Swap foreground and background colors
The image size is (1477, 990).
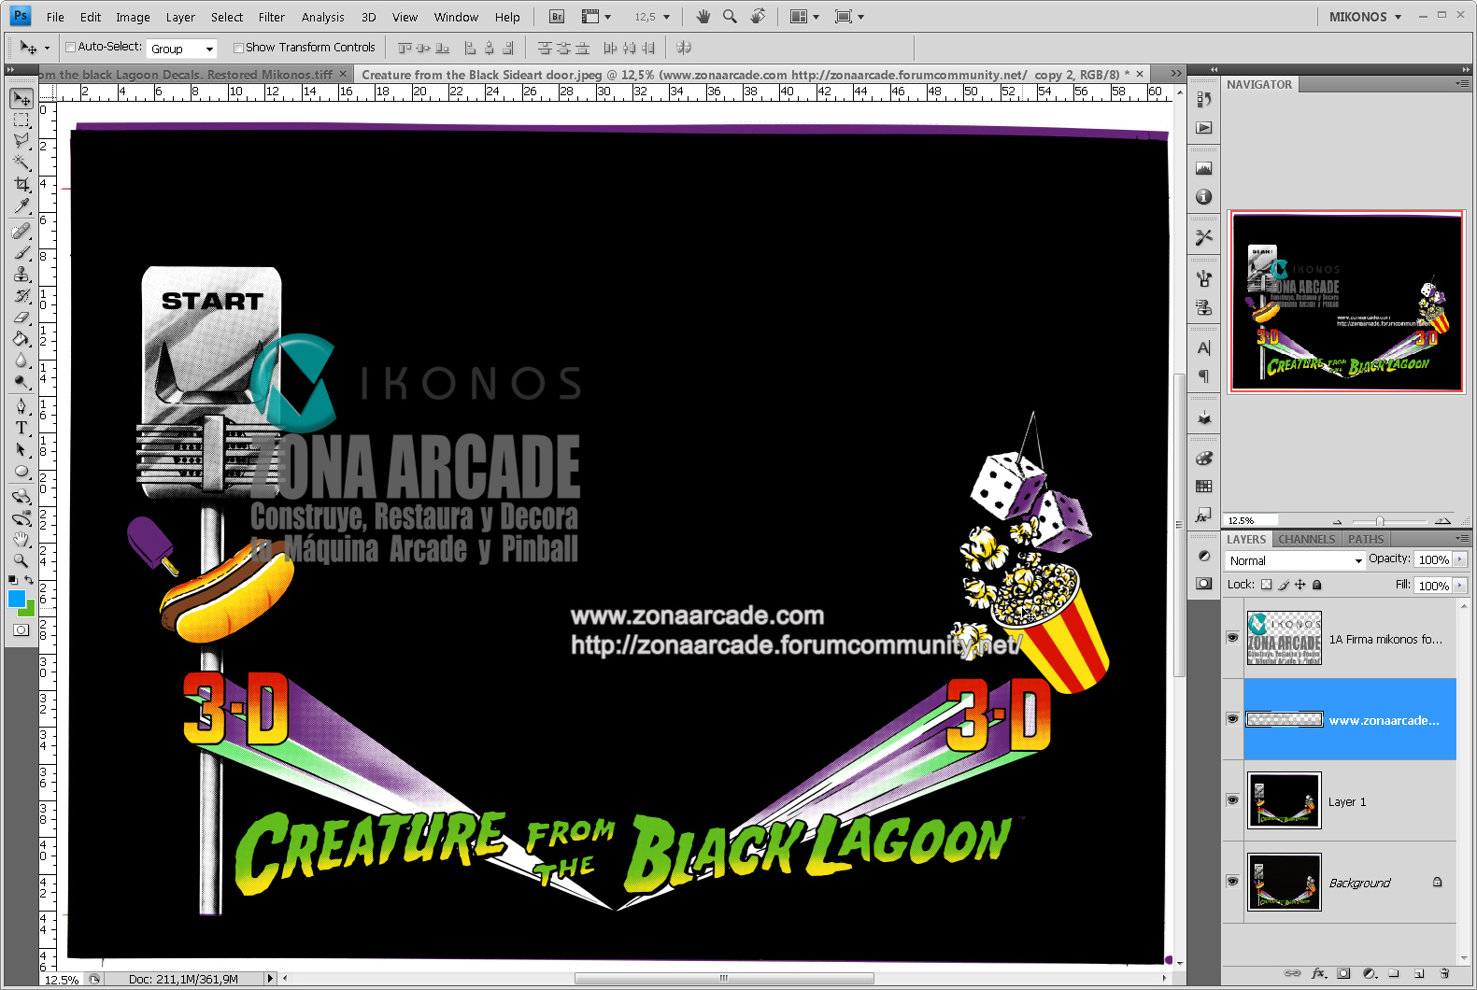click(x=29, y=580)
